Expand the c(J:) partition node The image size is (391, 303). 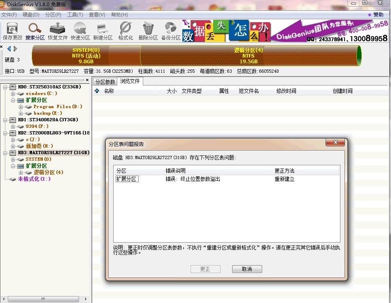pos(13,140)
